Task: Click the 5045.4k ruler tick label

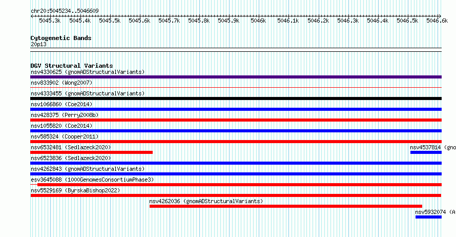Action: click(80, 21)
